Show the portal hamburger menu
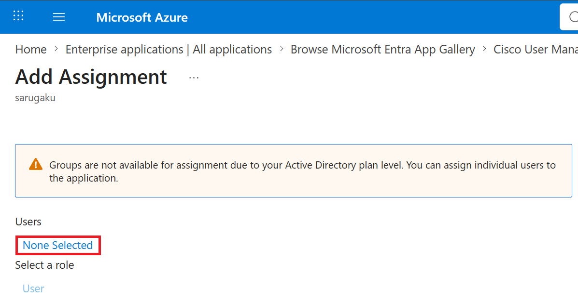The image size is (578, 301). pyautogui.click(x=59, y=17)
